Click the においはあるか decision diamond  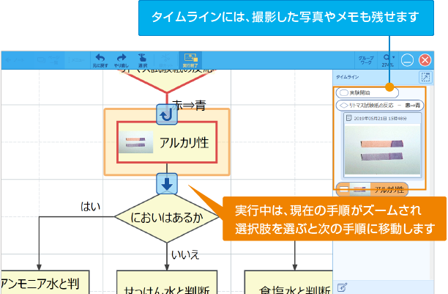166,217
